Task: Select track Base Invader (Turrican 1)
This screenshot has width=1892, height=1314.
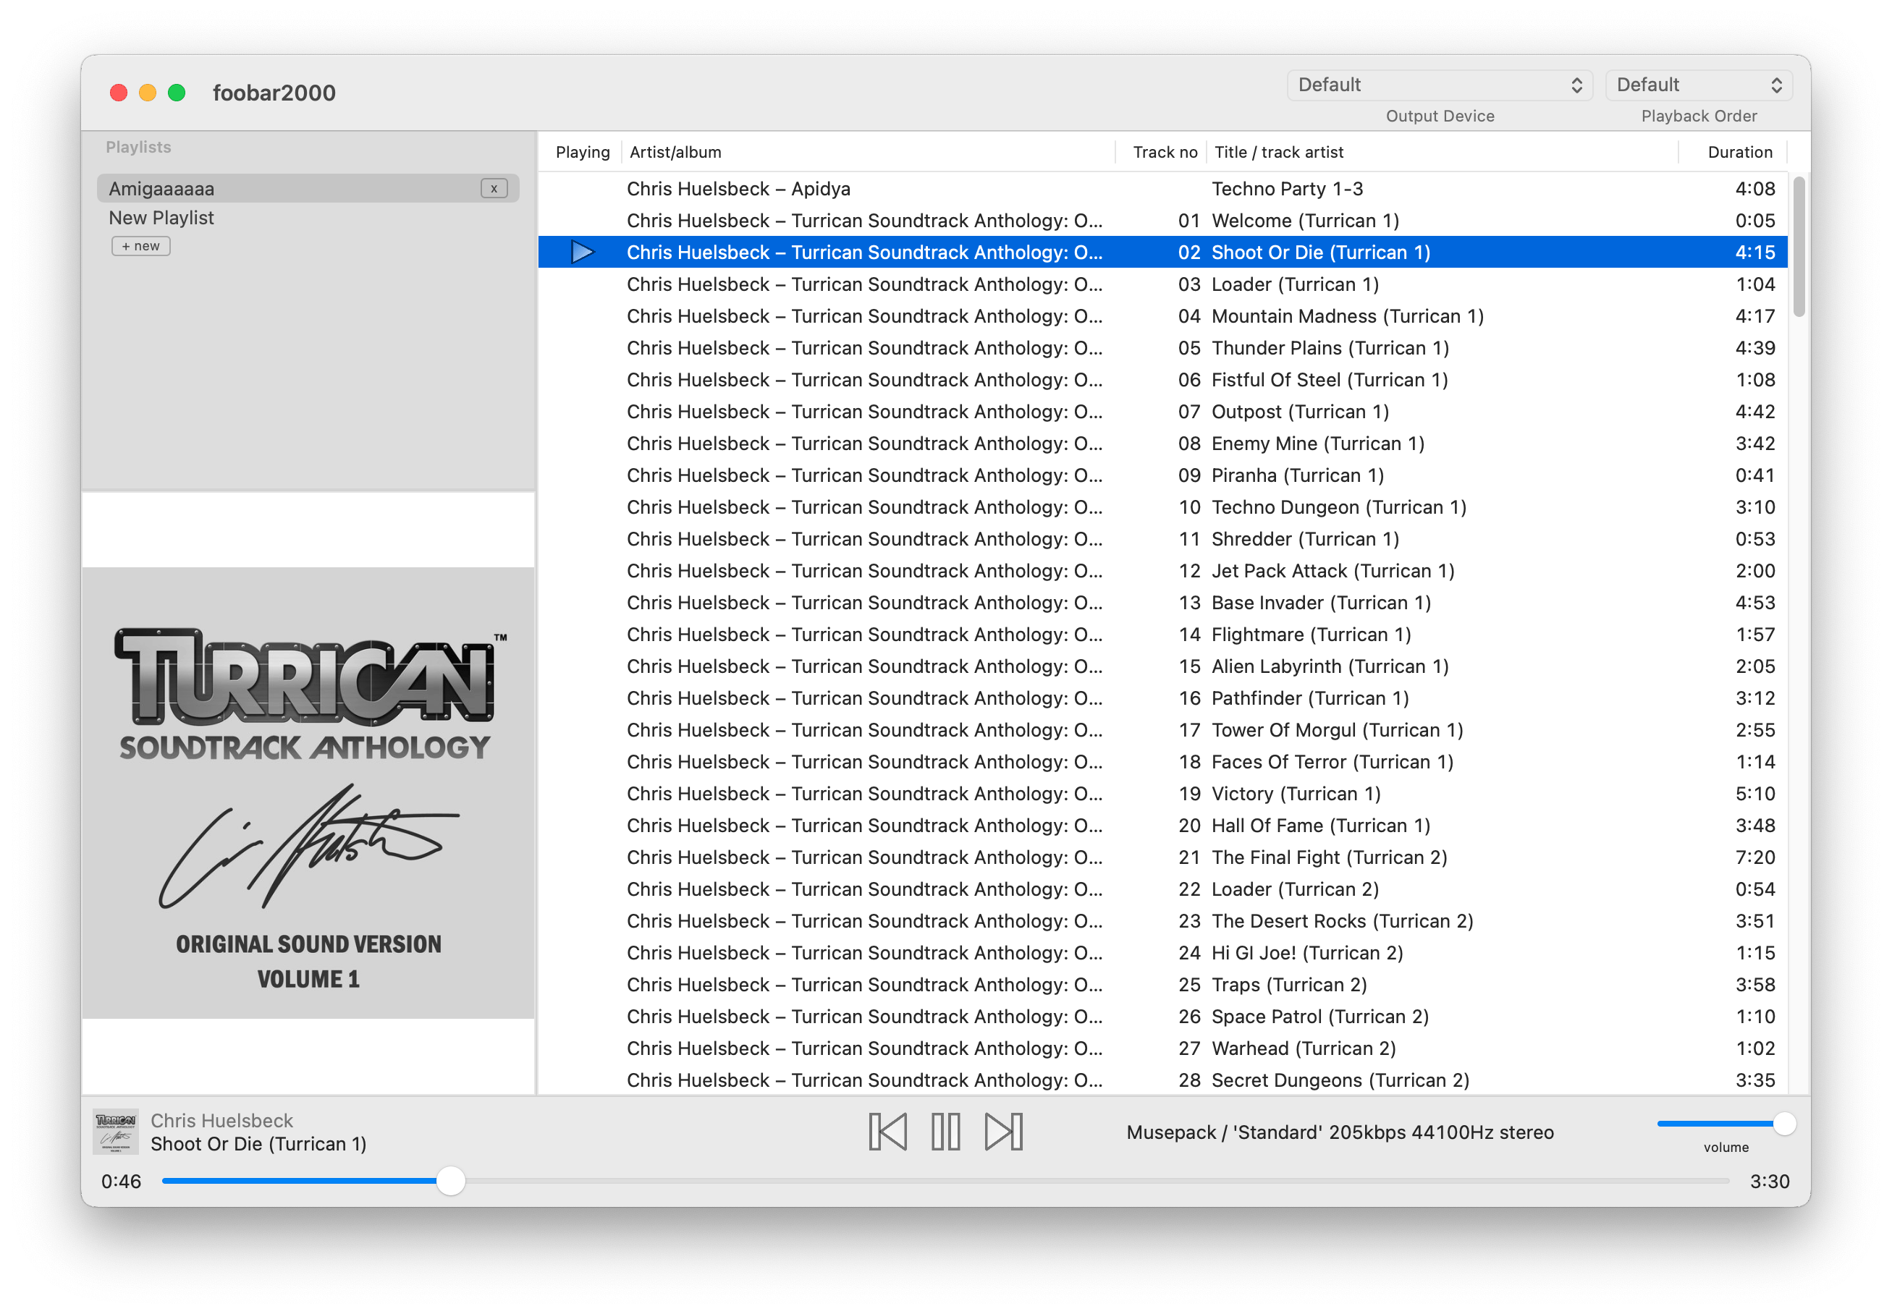Action: (1162, 603)
